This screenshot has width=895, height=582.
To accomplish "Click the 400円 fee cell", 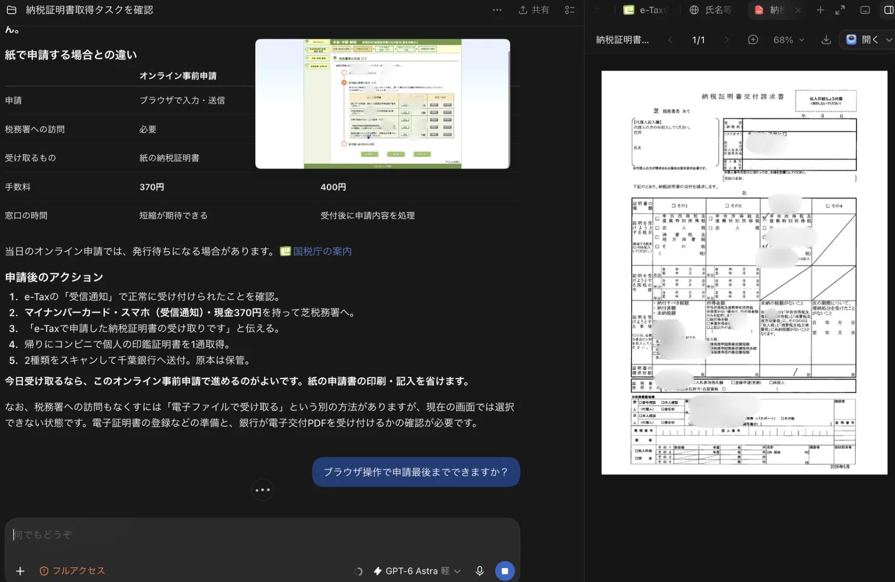I will click(333, 187).
